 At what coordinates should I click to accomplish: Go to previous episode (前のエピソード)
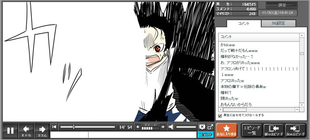(274, 130)
